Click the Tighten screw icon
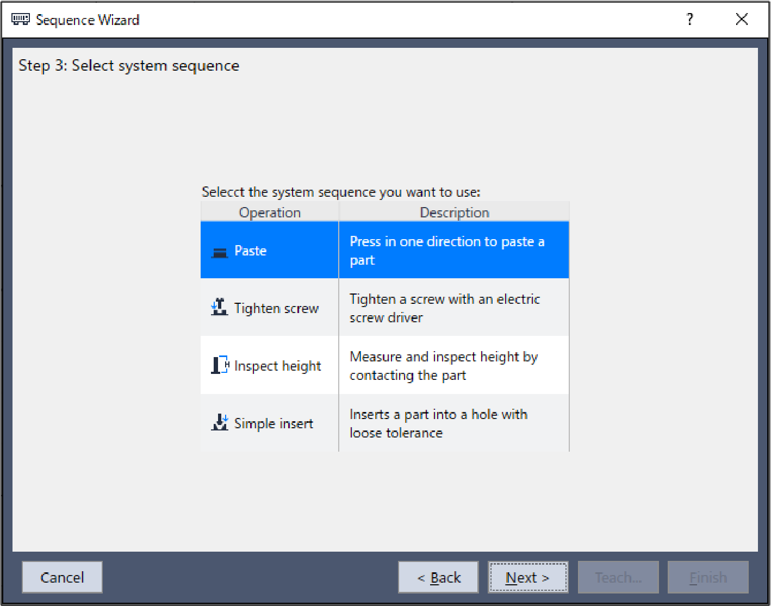The height and width of the screenshot is (606, 771). 219,308
